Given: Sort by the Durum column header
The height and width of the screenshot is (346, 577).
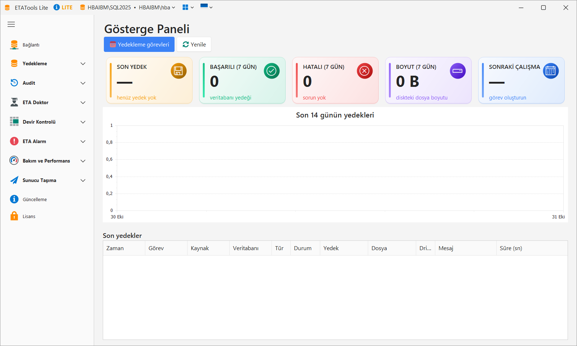Looking at the screenshot, I should [305, 248].
